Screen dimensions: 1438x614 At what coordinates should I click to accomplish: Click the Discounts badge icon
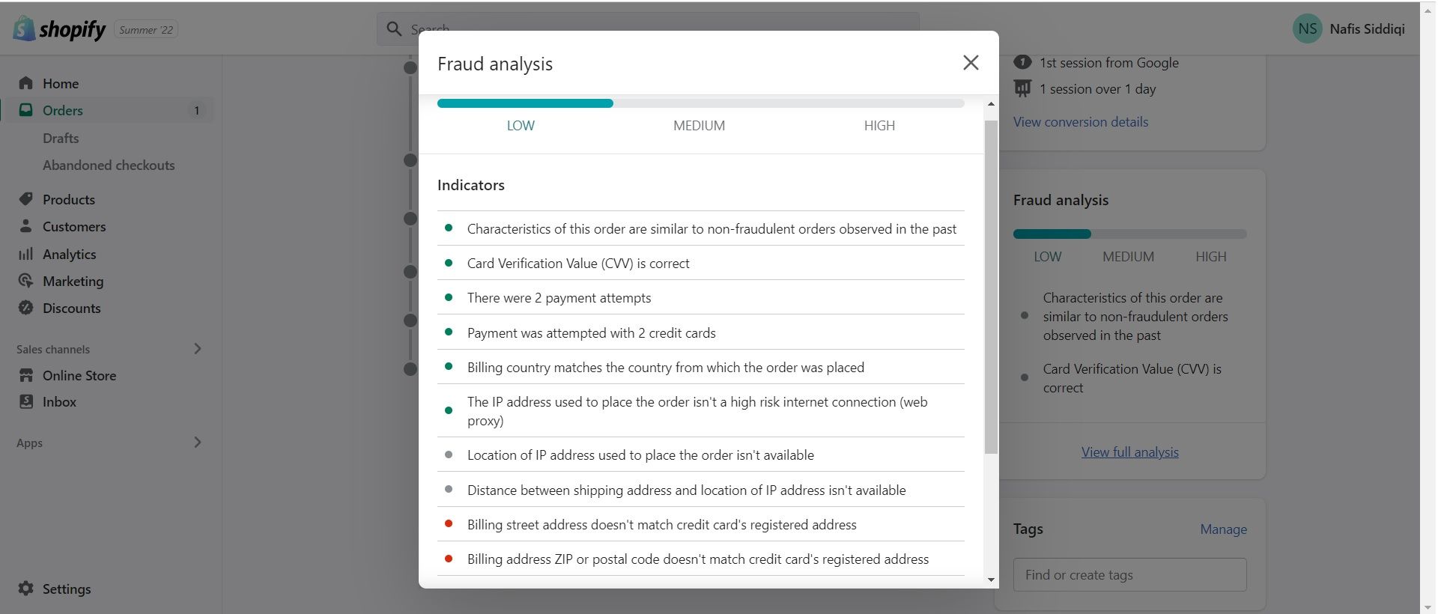point(26,308)
